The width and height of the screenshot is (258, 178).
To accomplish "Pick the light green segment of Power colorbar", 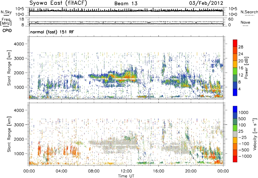I will 235,71.
